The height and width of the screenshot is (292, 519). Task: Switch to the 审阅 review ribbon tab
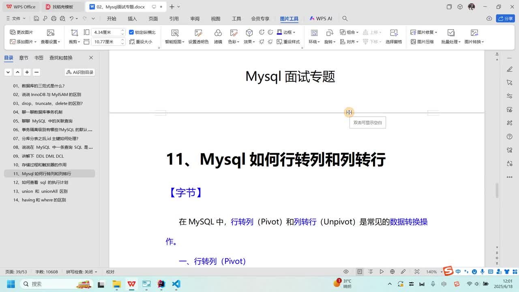(x=195, y=19)
